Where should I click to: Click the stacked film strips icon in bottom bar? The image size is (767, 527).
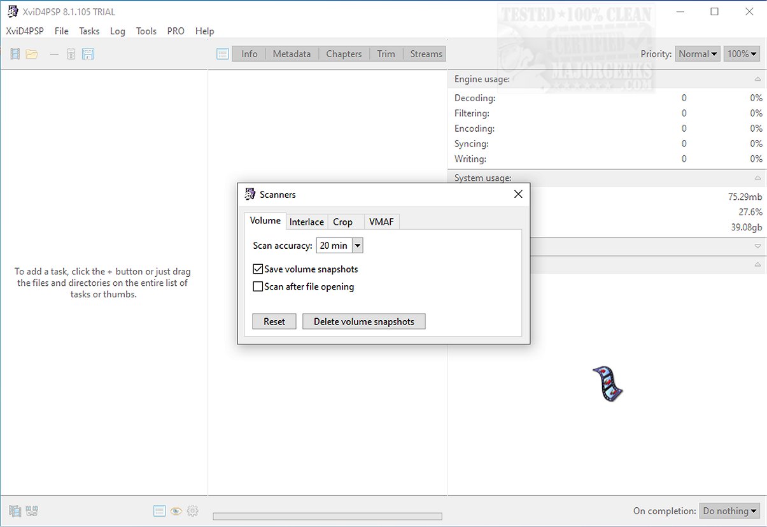15,510
